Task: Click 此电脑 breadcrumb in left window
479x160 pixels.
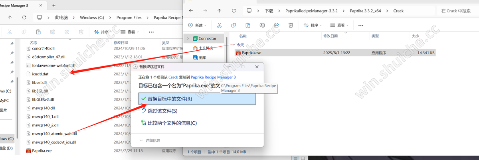Action: [62, 18]
